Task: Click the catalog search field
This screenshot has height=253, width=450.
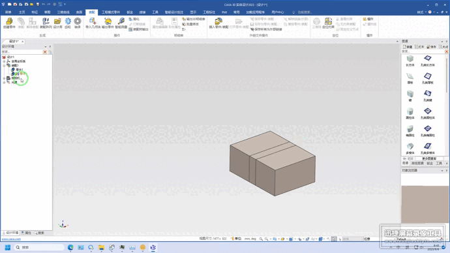Action: [x=423, y=52]
